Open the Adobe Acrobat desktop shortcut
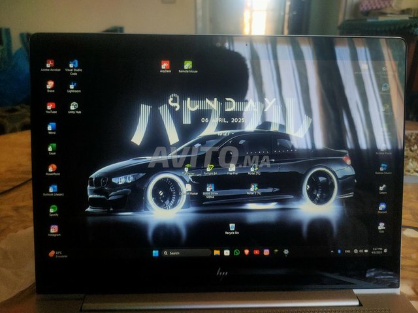 pyautogui.click(x=50, y=64)
